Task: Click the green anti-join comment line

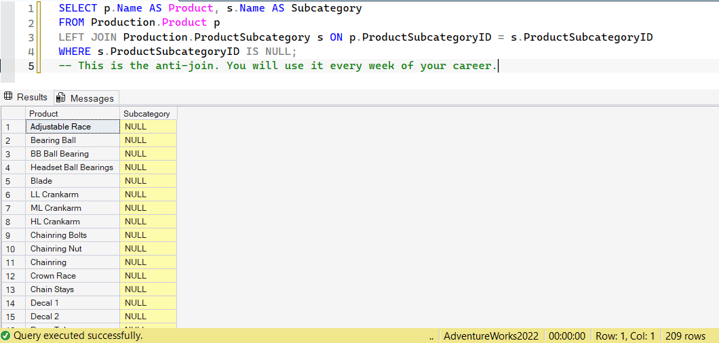Action: [x=278, y=66]
